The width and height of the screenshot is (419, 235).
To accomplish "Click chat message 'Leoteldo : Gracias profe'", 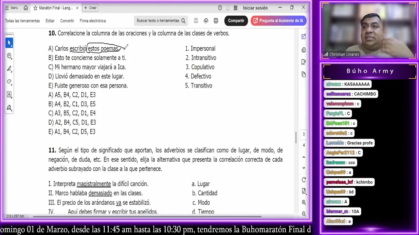I will coord(349,143).
